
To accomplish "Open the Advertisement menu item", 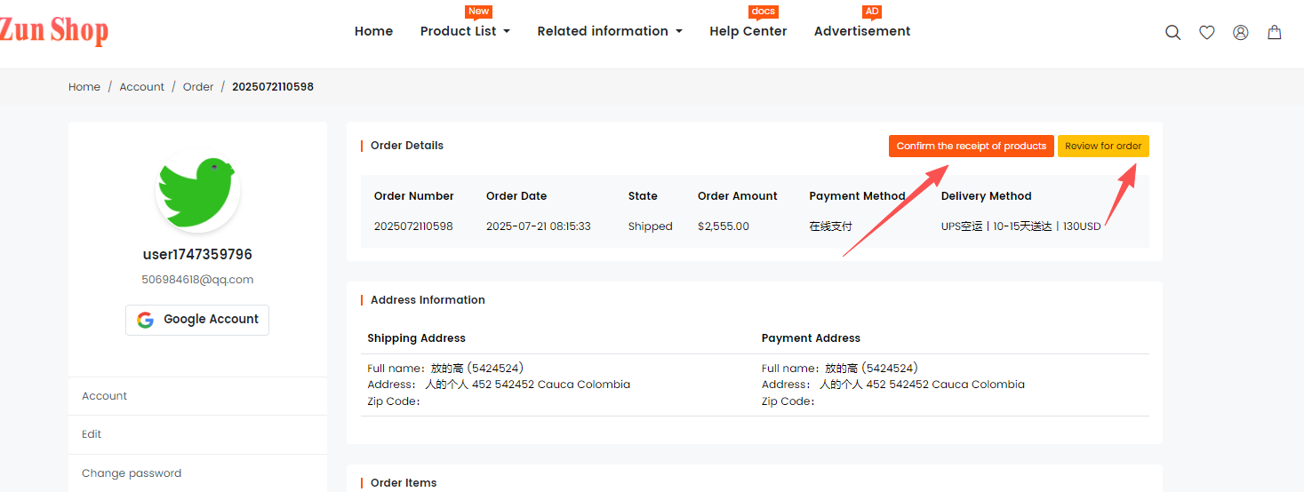I will tap(861, 31).
